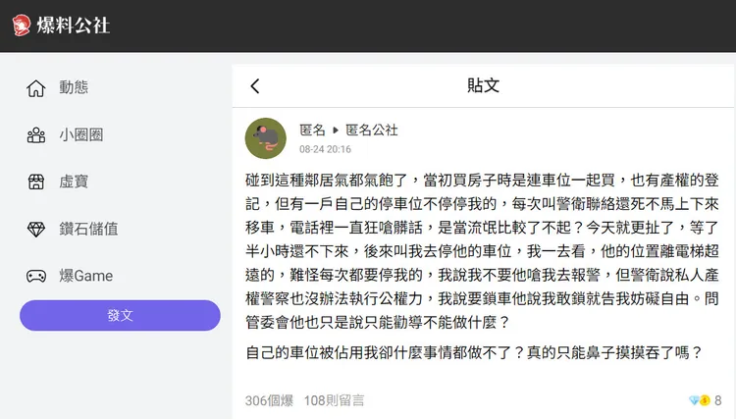Viewport: 736px width, 419px height.
Task: Click the gamepad icon for 爆Game
Action: pyautogui.click(x=36, y=276)
